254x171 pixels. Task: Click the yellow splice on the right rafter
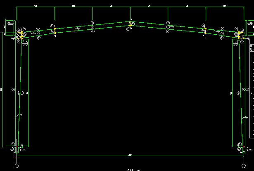[205, 31]
